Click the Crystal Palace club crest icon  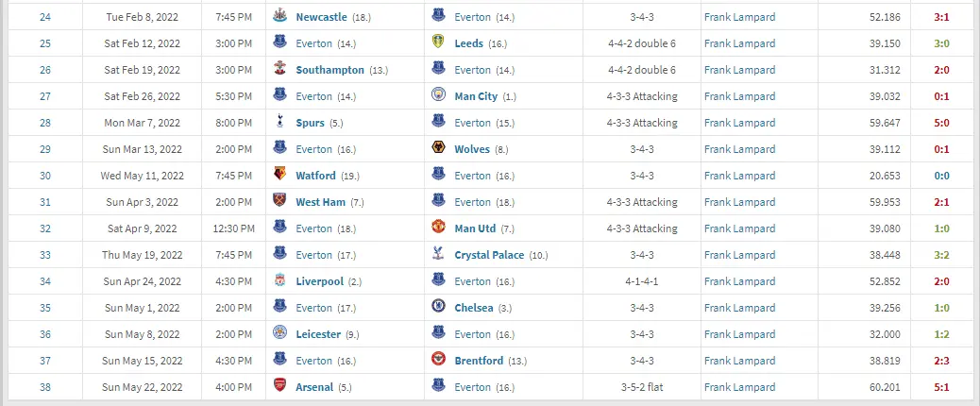point(439,255)
